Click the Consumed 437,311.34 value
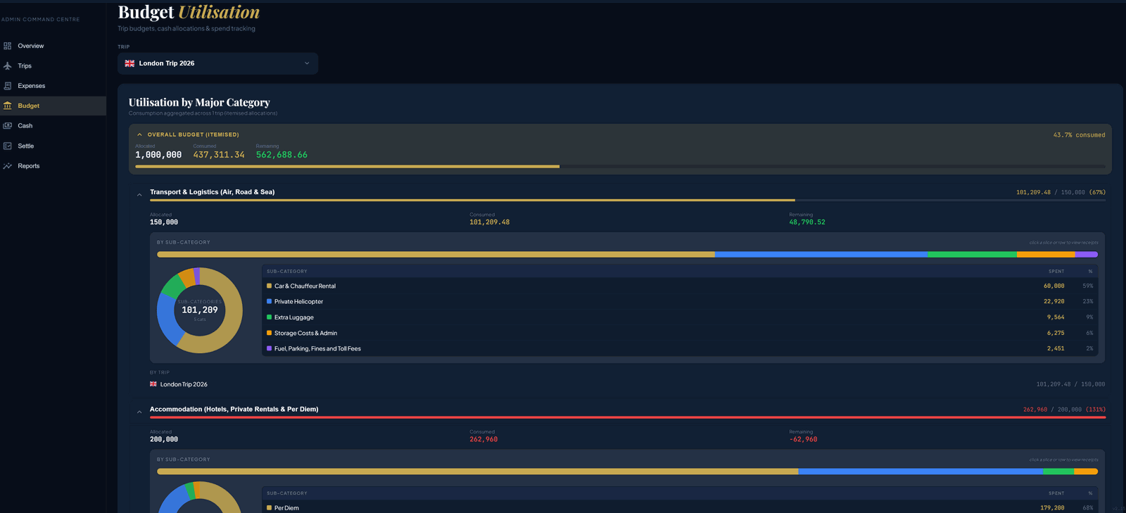1126x513 pixels. click(x=219, y=155)
